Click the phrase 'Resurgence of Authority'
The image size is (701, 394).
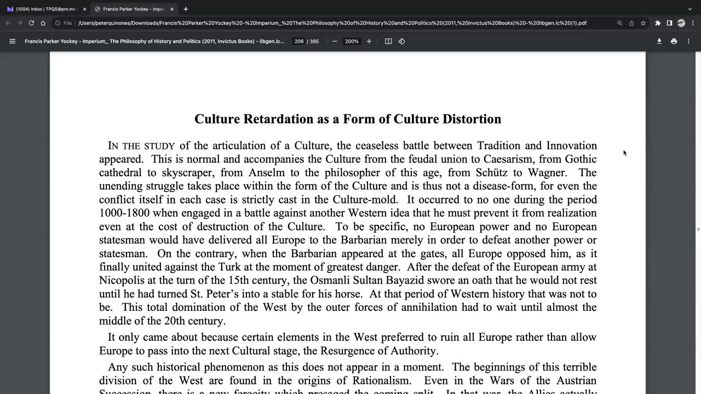tap(378, 351)
